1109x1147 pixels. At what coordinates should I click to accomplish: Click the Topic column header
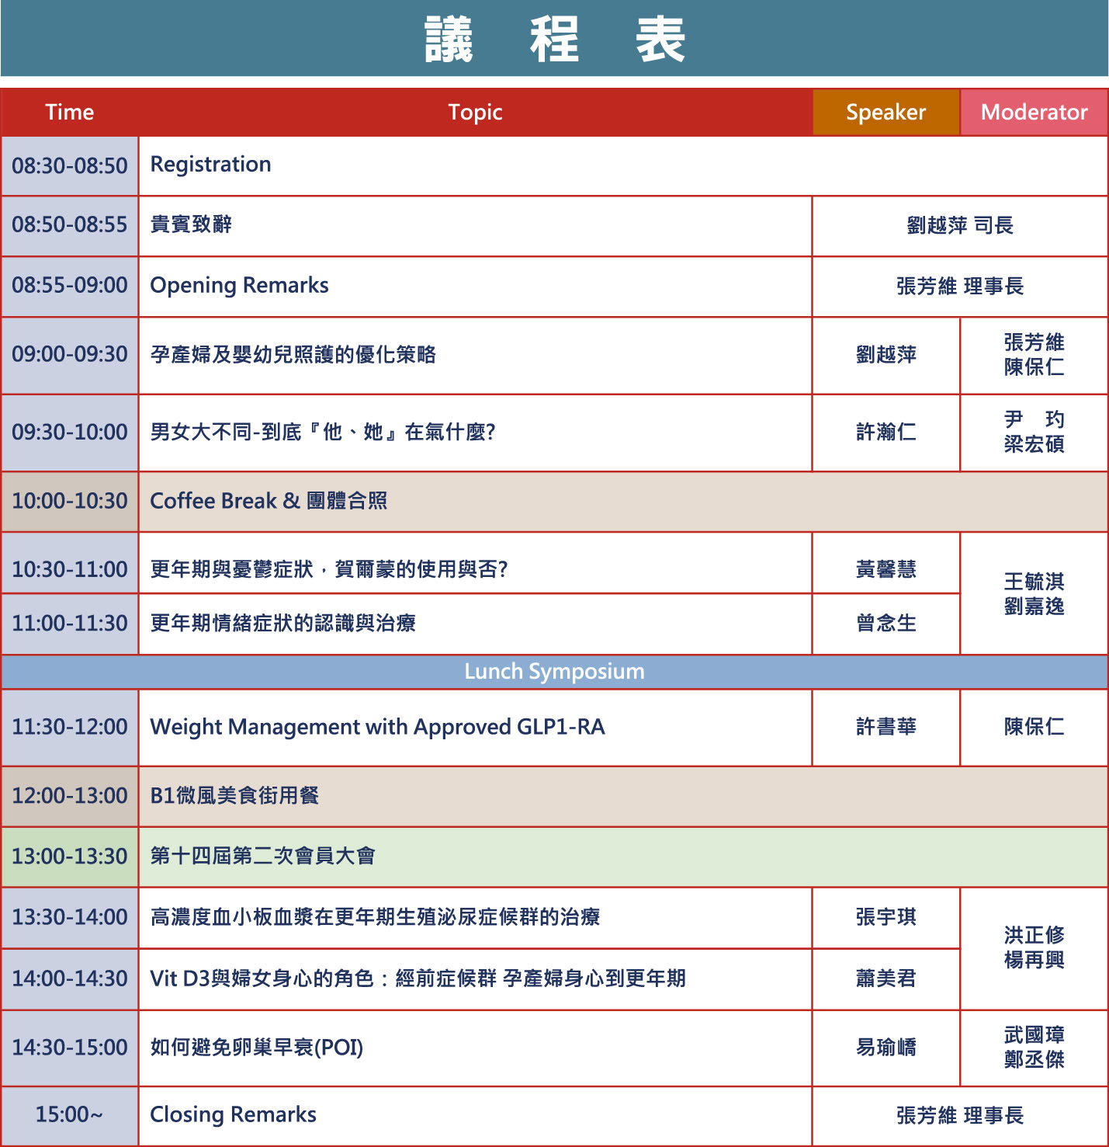(475, 113)
